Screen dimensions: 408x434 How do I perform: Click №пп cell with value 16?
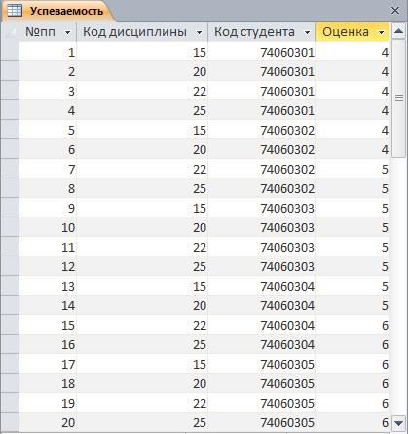click(x=48, y=344)
